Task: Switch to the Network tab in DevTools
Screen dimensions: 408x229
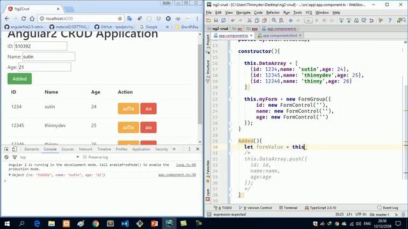Action: [x=85, y=149]
